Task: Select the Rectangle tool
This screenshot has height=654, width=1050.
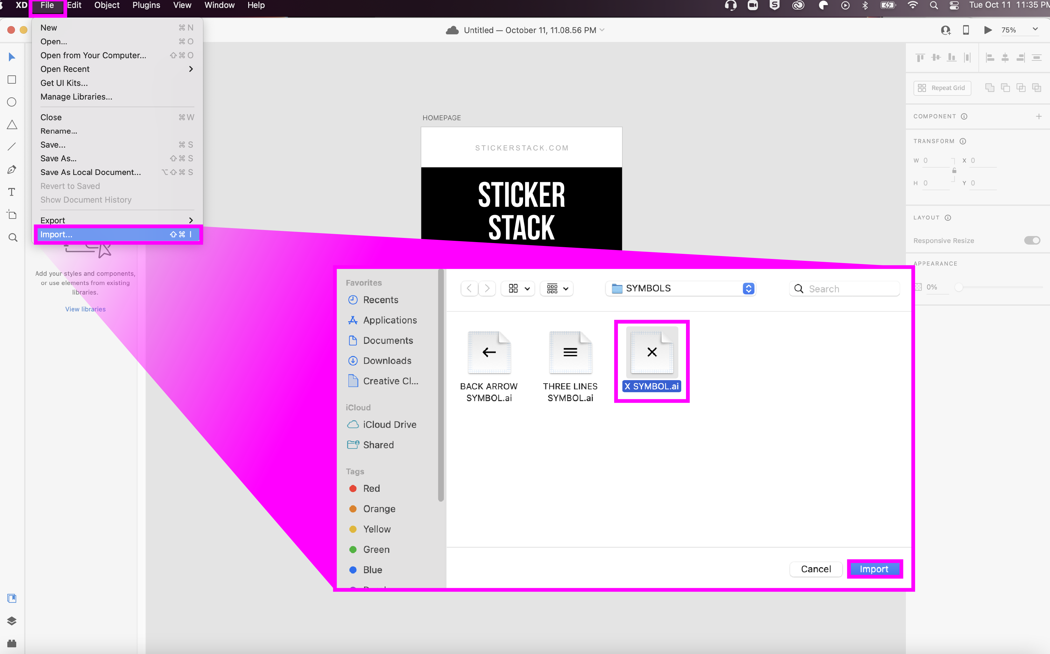Action: pyautogui.click(x=12, y=80)
